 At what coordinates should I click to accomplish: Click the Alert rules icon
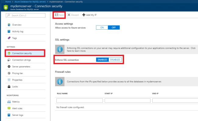pyautogui.click(x=9, y=108)
